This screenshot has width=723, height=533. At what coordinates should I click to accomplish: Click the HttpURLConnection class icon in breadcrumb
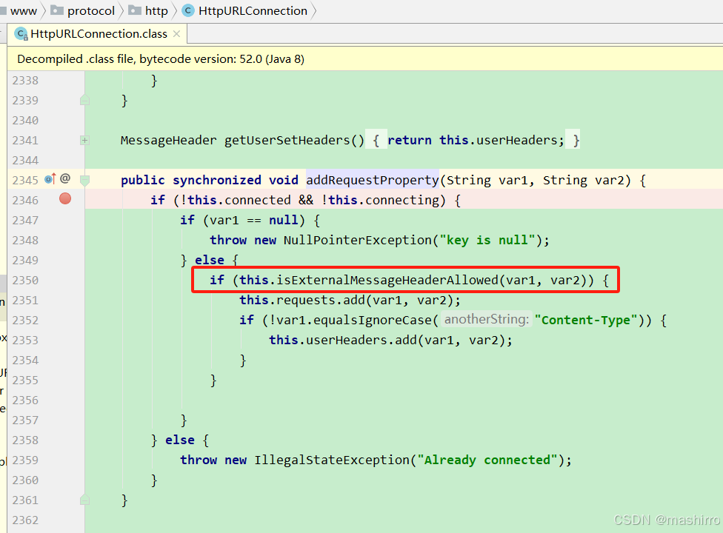(x=188, y=10)
